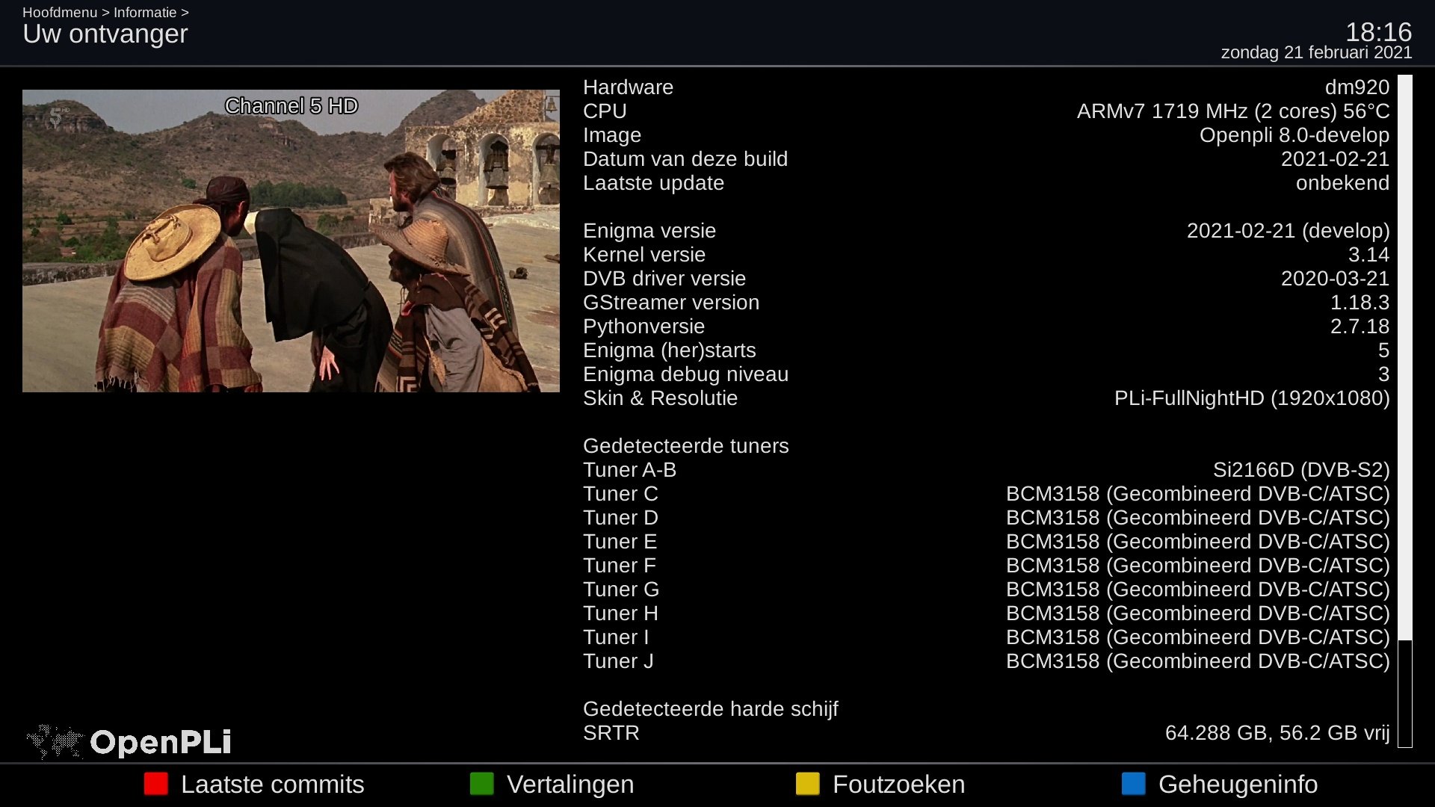
Task: Click the 18:16 clock display
Action: 1378,32
